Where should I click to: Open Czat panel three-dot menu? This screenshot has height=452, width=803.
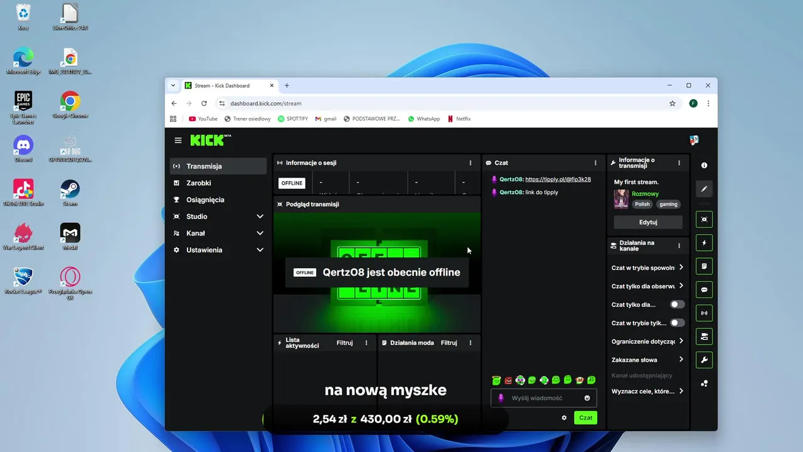click(x=596, y=163)
